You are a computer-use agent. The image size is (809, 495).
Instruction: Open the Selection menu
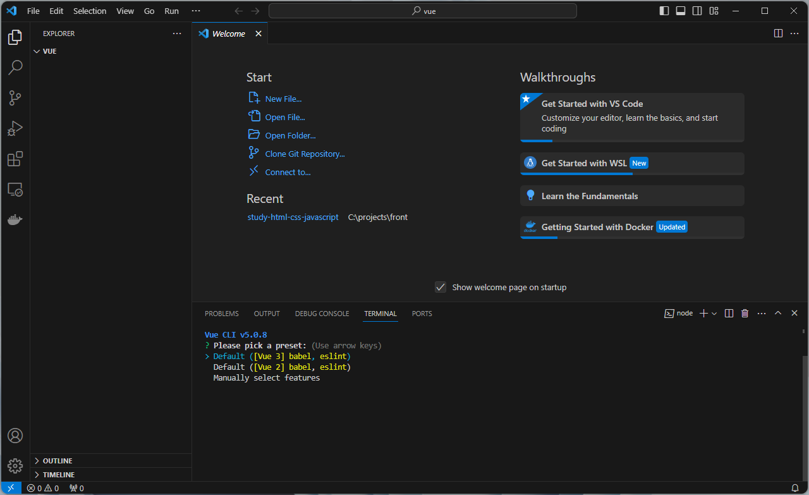click(90, 11)
